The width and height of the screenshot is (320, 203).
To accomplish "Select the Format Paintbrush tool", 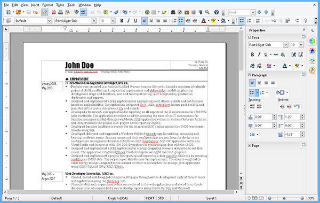I will coord(116,12).
